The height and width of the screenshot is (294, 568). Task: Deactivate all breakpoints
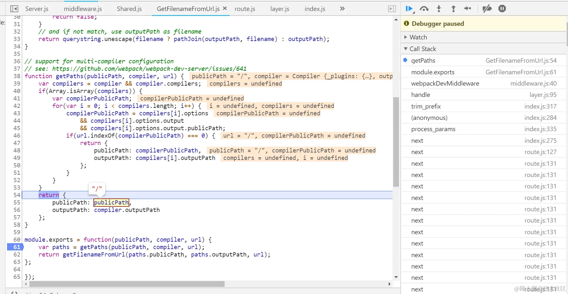[x=487, y=9]
